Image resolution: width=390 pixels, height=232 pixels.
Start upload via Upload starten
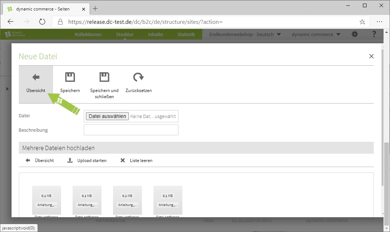tap(87, 161)
